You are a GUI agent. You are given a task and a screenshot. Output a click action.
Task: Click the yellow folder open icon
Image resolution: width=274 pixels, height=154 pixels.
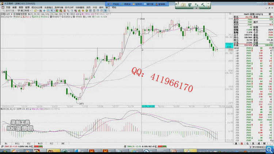(35, 11)
